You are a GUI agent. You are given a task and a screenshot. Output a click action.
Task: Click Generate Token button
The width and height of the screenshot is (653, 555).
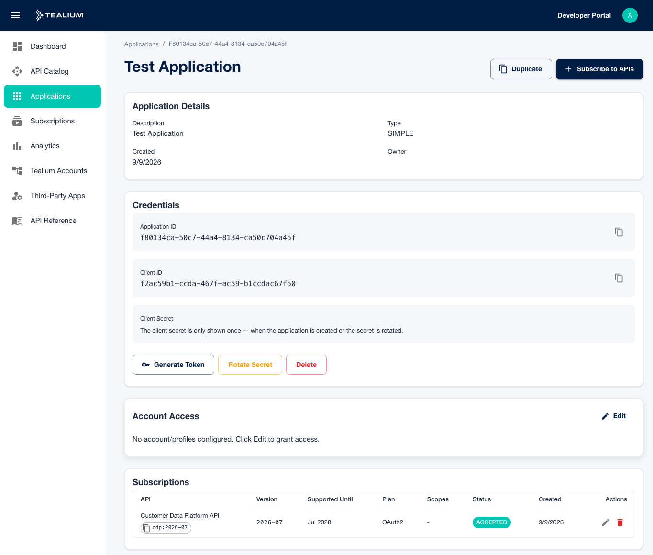(x=173, y=365)
